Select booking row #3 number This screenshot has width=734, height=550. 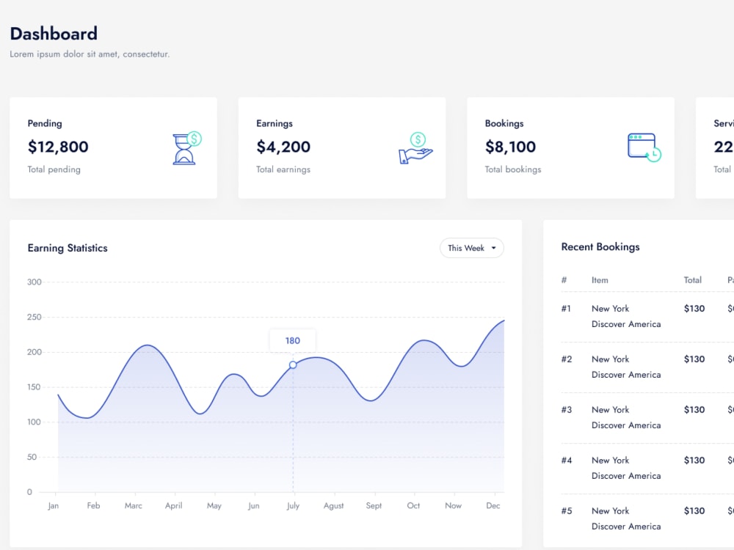567,410
